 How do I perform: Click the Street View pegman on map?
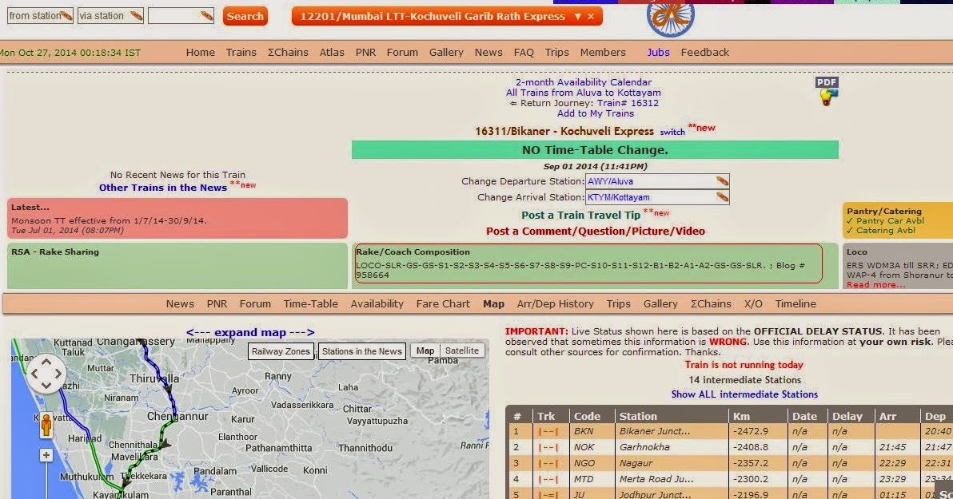[46, 424]
